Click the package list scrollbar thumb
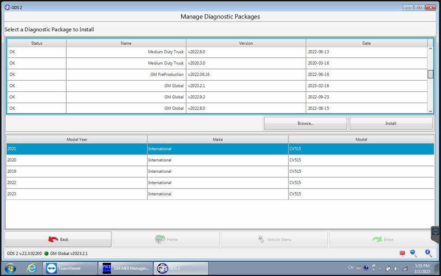441x276 pixels. [430, 74]
